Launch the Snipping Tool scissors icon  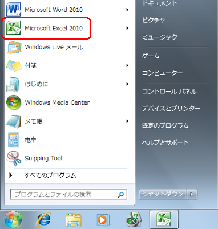(14, 159)
